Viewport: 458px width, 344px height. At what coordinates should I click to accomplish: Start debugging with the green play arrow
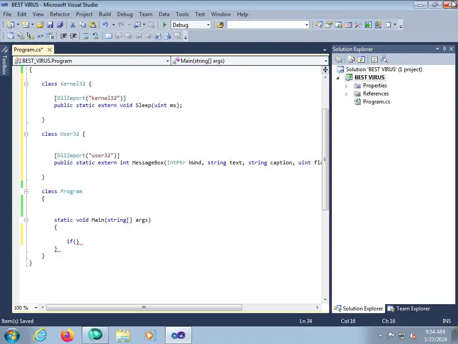[x=164, y=25]
